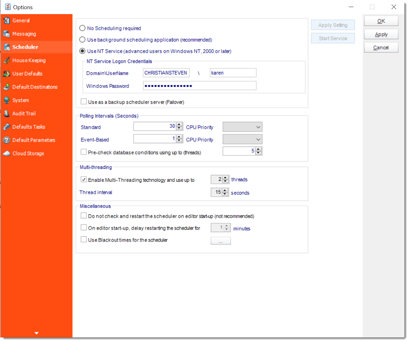Click the Options window title icon

tap(8, 7)
